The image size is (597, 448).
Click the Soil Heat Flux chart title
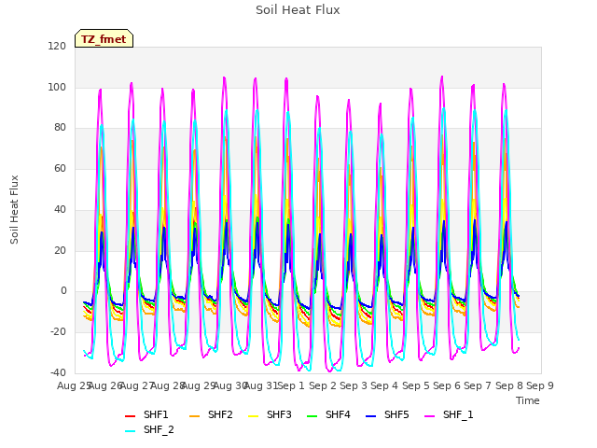click(298, 10)
